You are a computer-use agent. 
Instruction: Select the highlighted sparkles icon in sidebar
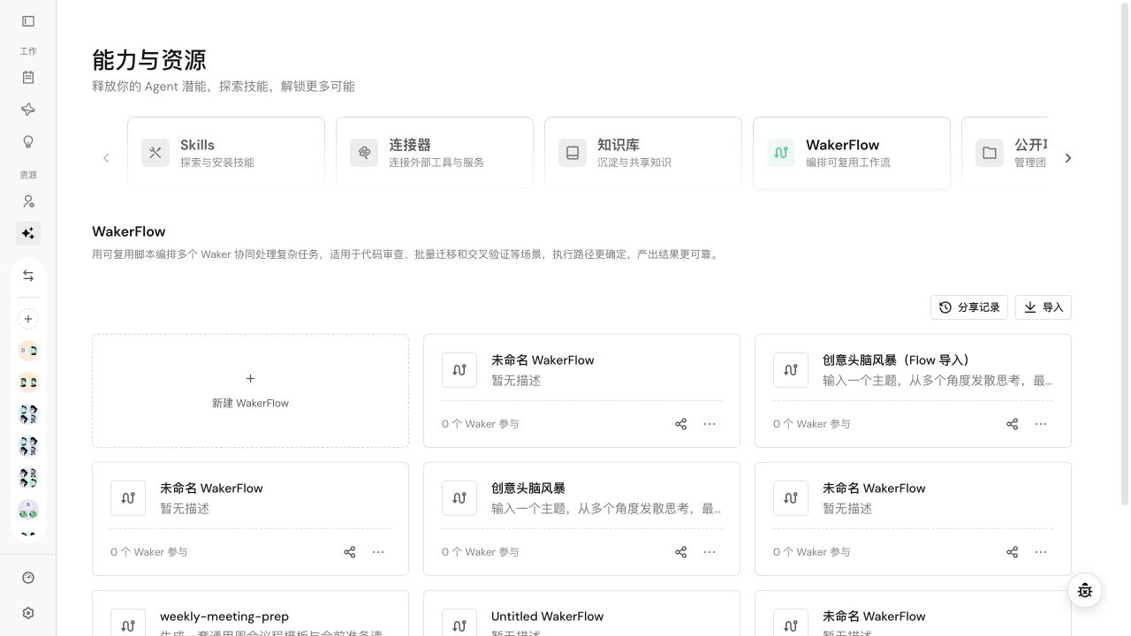pyautogui.click(x=28, y=233)
